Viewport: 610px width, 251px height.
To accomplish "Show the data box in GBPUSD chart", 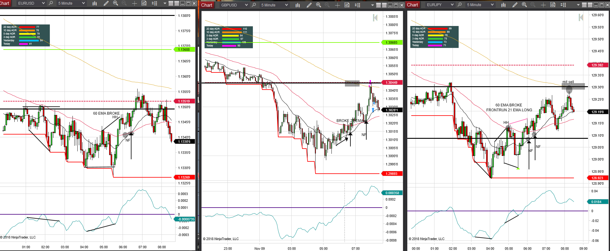I will [347, 5].
